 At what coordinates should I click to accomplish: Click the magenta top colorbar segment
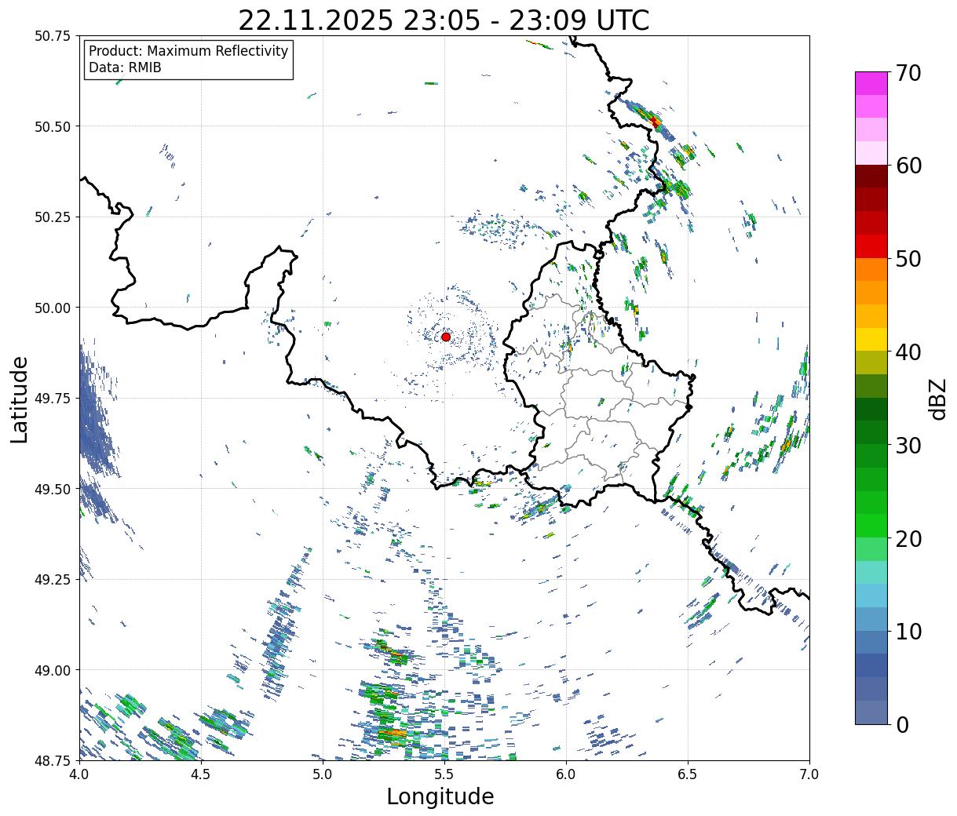[x=871, y=83]
